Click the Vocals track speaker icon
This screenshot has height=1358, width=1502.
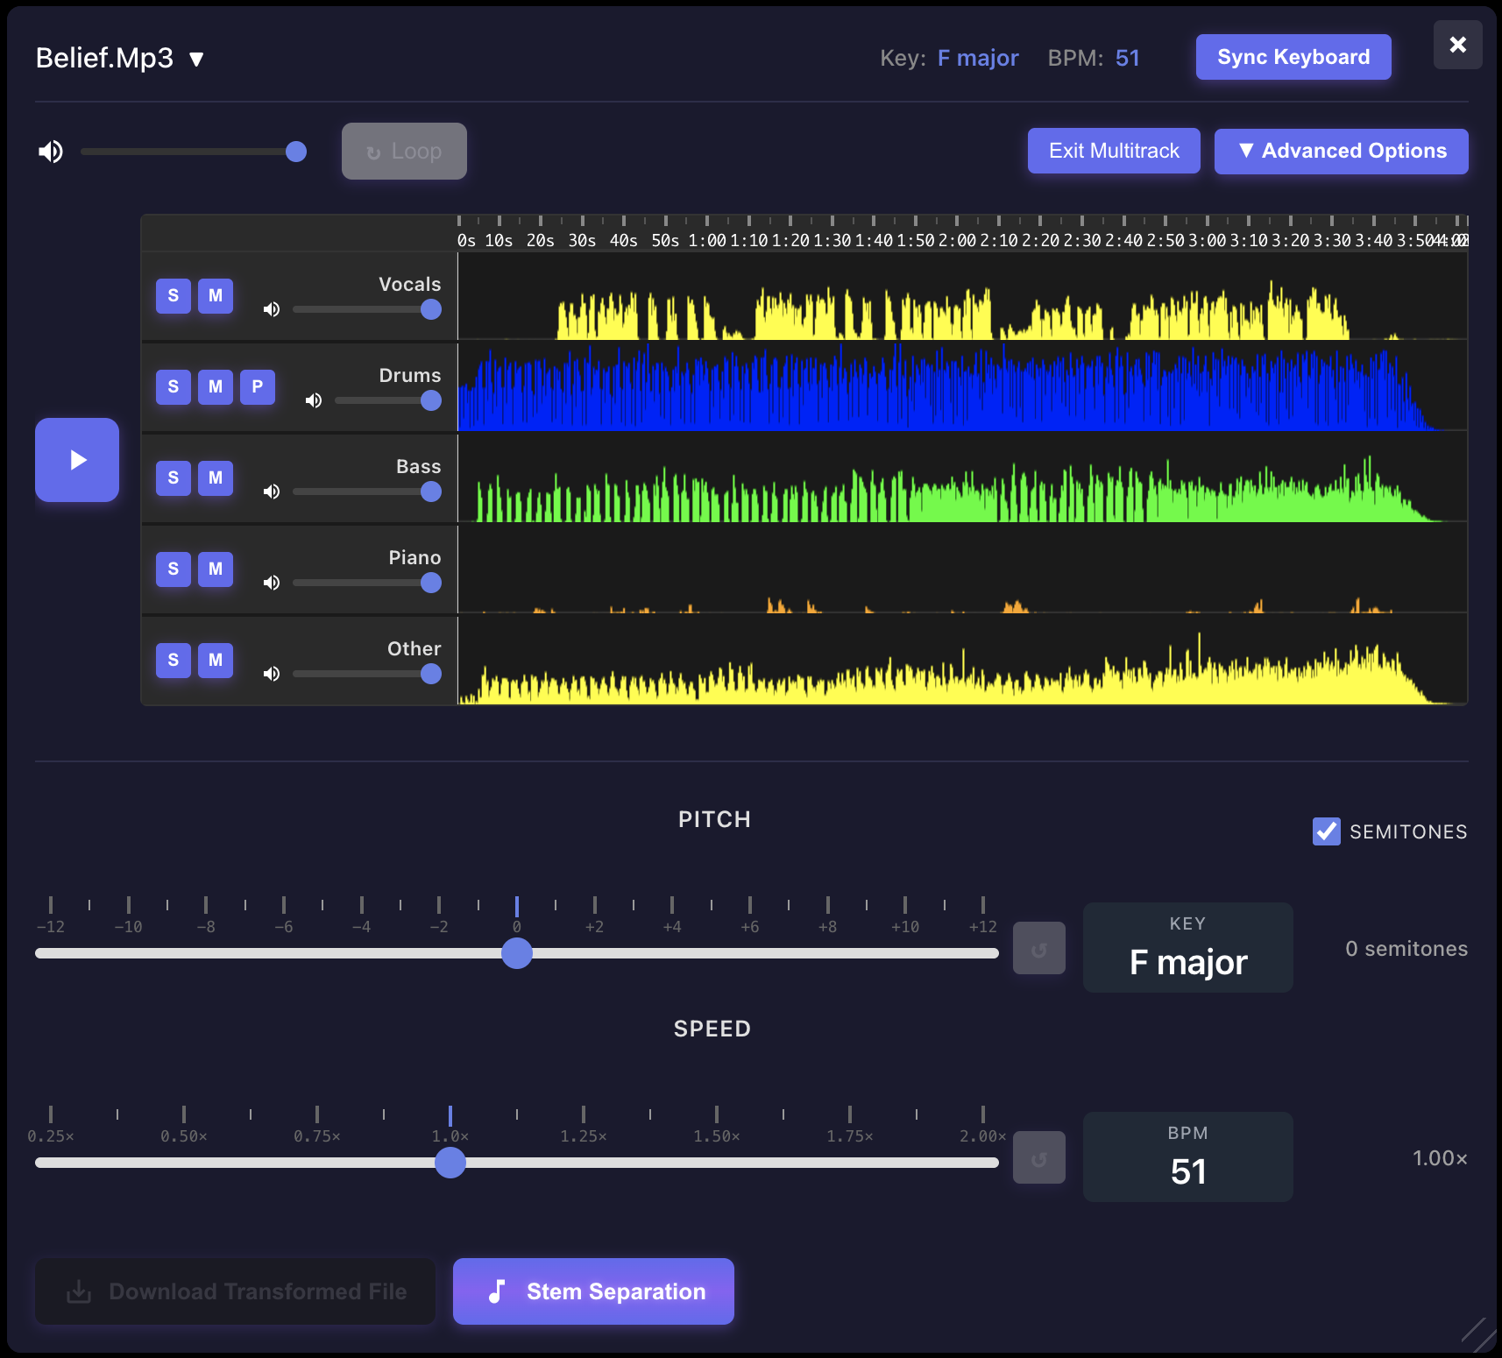[272, 309]
